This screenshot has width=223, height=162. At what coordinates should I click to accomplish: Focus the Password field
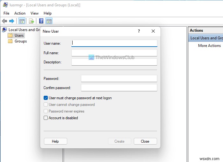[x=119, y=78]
